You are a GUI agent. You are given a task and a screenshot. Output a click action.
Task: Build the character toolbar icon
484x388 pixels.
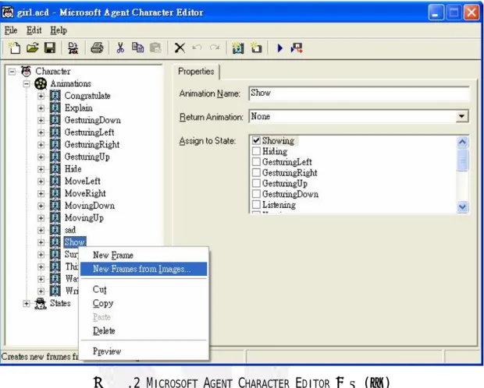click(73, 48)
